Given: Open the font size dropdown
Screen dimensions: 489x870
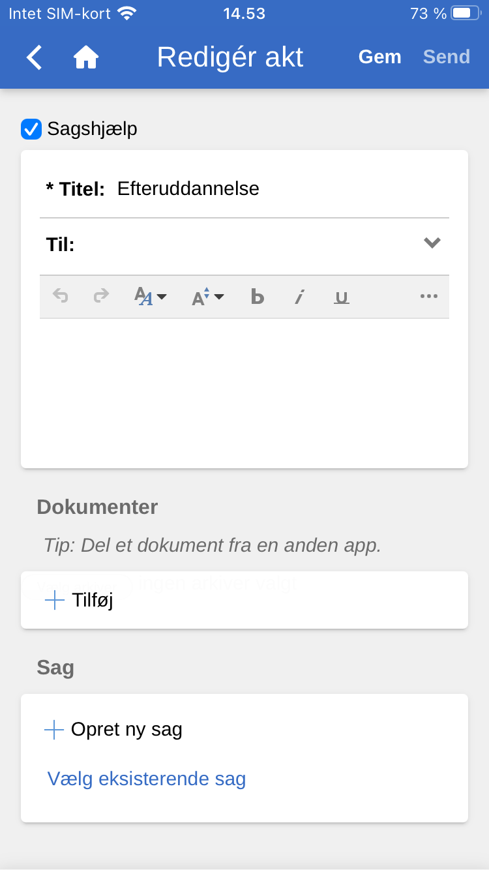Looking at the screenshot, I should (207, 297).
